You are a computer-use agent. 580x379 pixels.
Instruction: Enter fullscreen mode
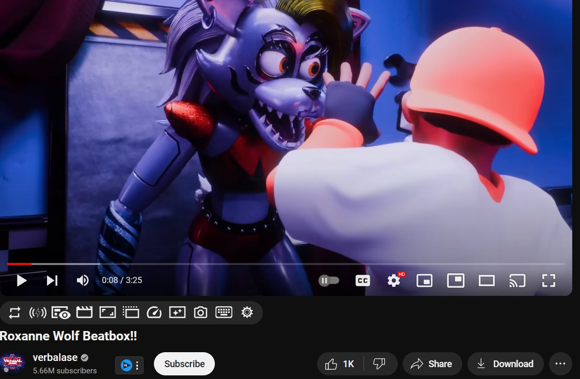(x=548, y=281)
